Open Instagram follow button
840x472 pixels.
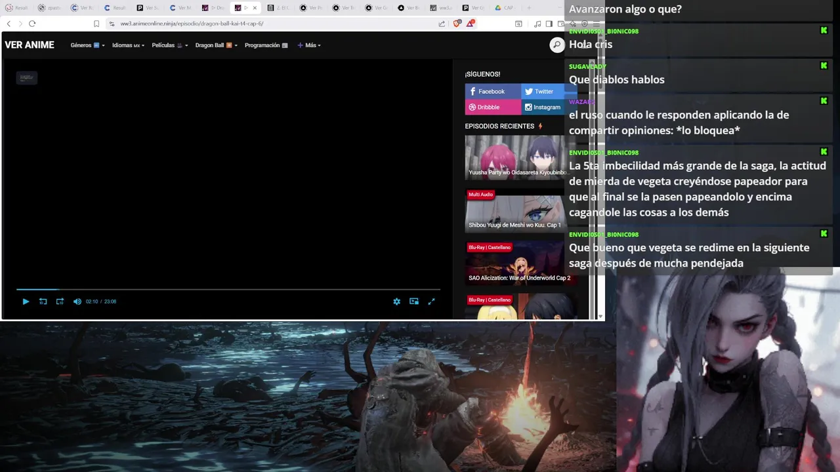click(x=549, y=107)
